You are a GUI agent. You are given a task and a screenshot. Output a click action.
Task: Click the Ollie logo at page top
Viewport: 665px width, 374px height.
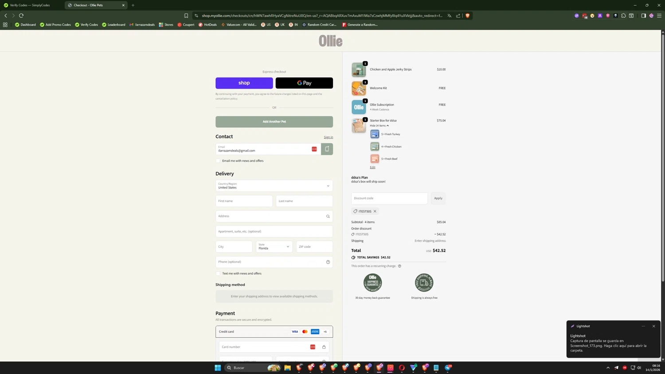click(x=331, y=41)
